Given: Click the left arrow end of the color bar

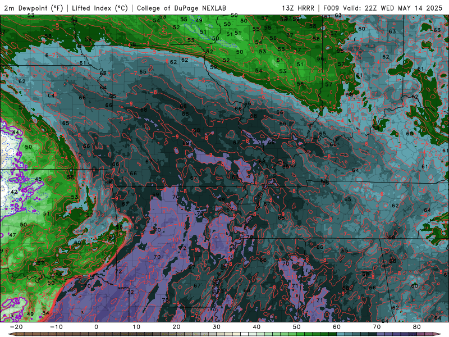Looking at the screenshot, I should [11, 334].
